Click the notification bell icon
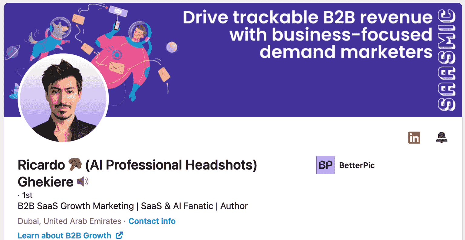The height and width of the screenshot is (240, 465). point(441,138)
